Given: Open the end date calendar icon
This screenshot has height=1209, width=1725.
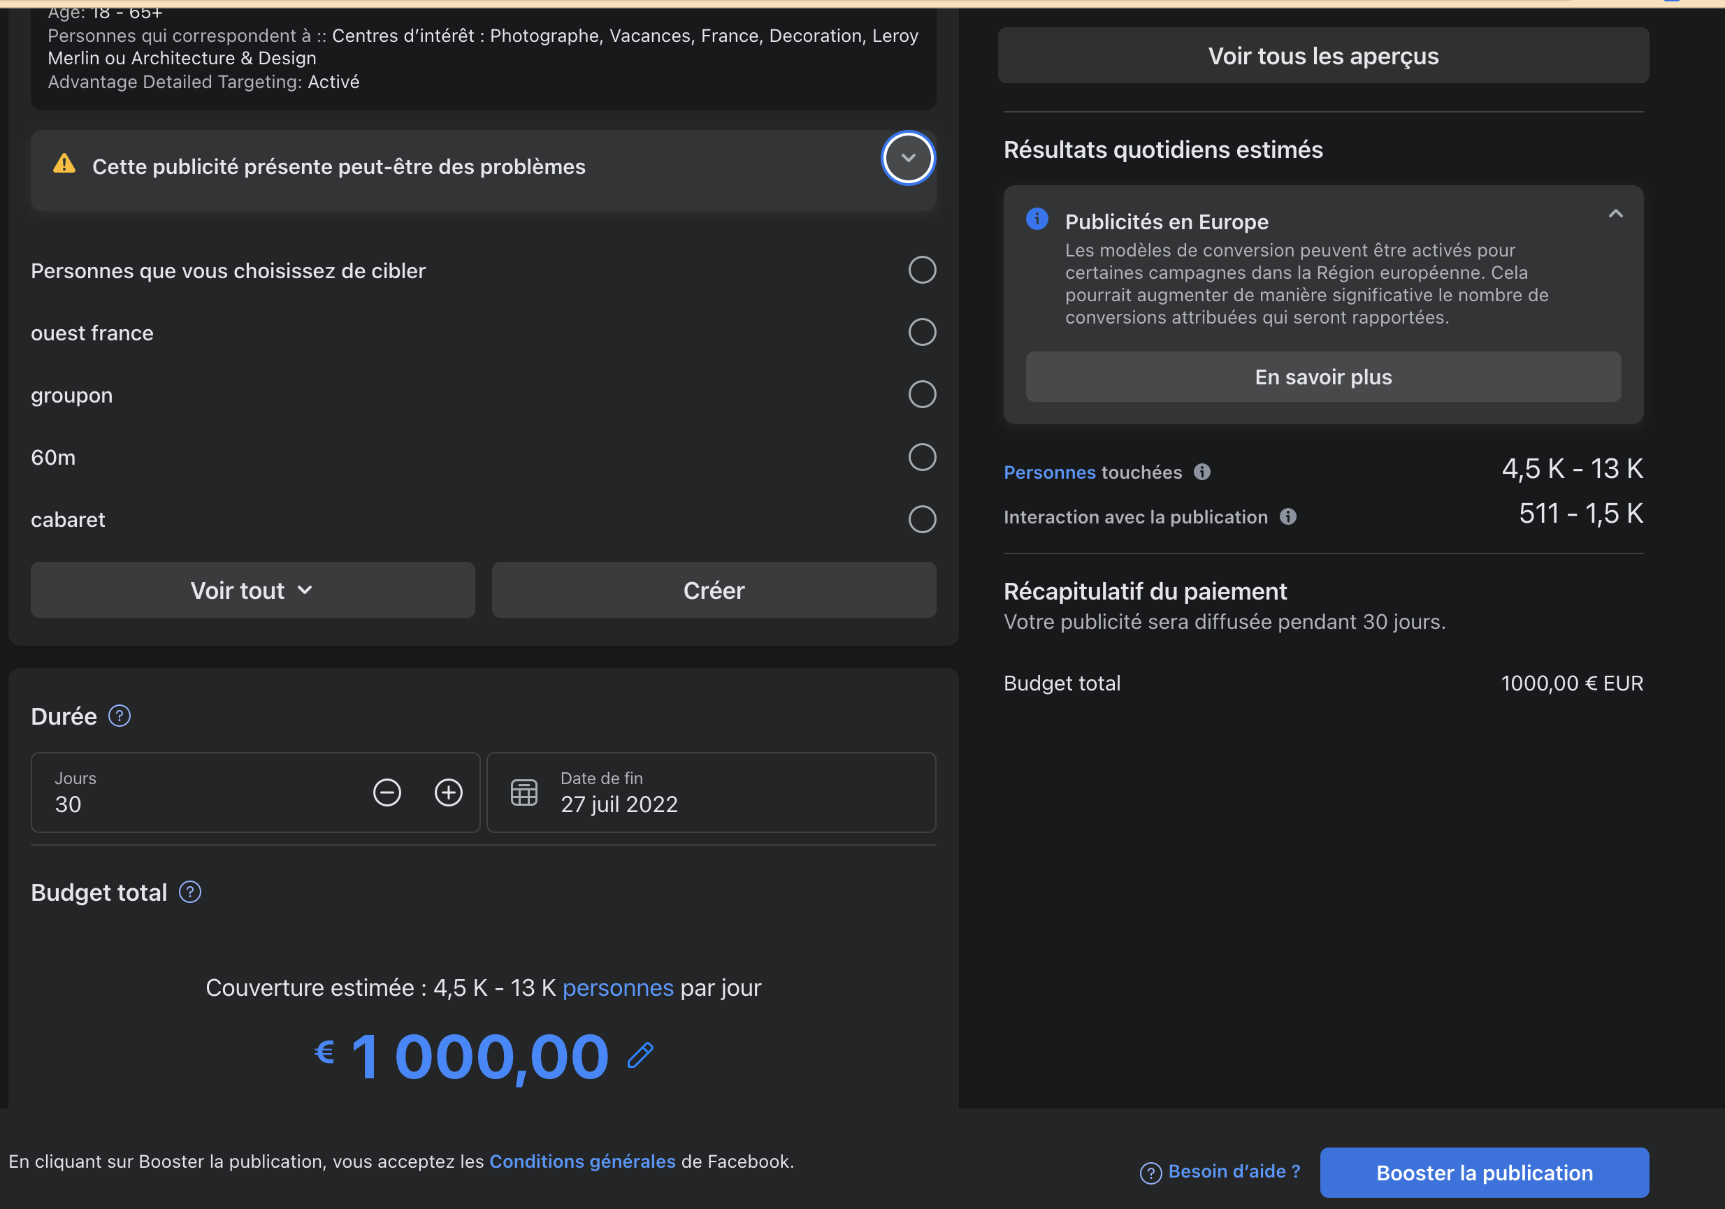Looking at the screenshot, I should pyautogui.click(x=524, y=792).
